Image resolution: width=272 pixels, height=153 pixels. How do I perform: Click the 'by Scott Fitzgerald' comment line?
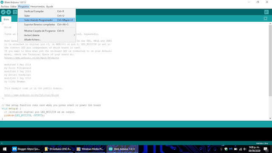click(x=17, y=68)
